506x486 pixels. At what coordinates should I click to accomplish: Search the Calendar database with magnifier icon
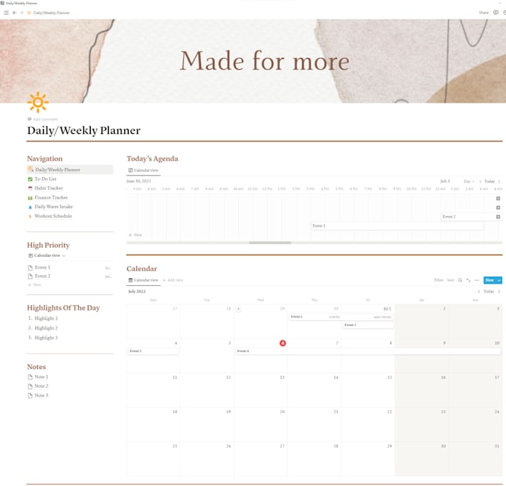(x=460, y=280)
